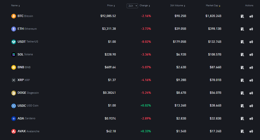Click the $3,311.38 Ethereum price

coord(109,29)
